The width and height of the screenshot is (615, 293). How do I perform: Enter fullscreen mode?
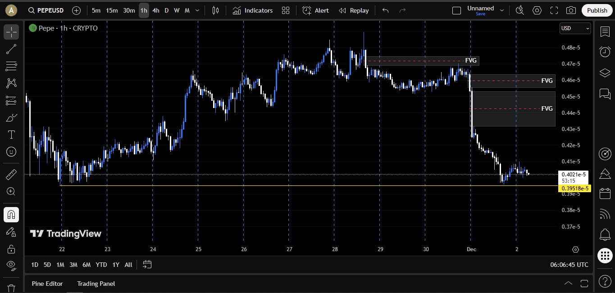554,10
